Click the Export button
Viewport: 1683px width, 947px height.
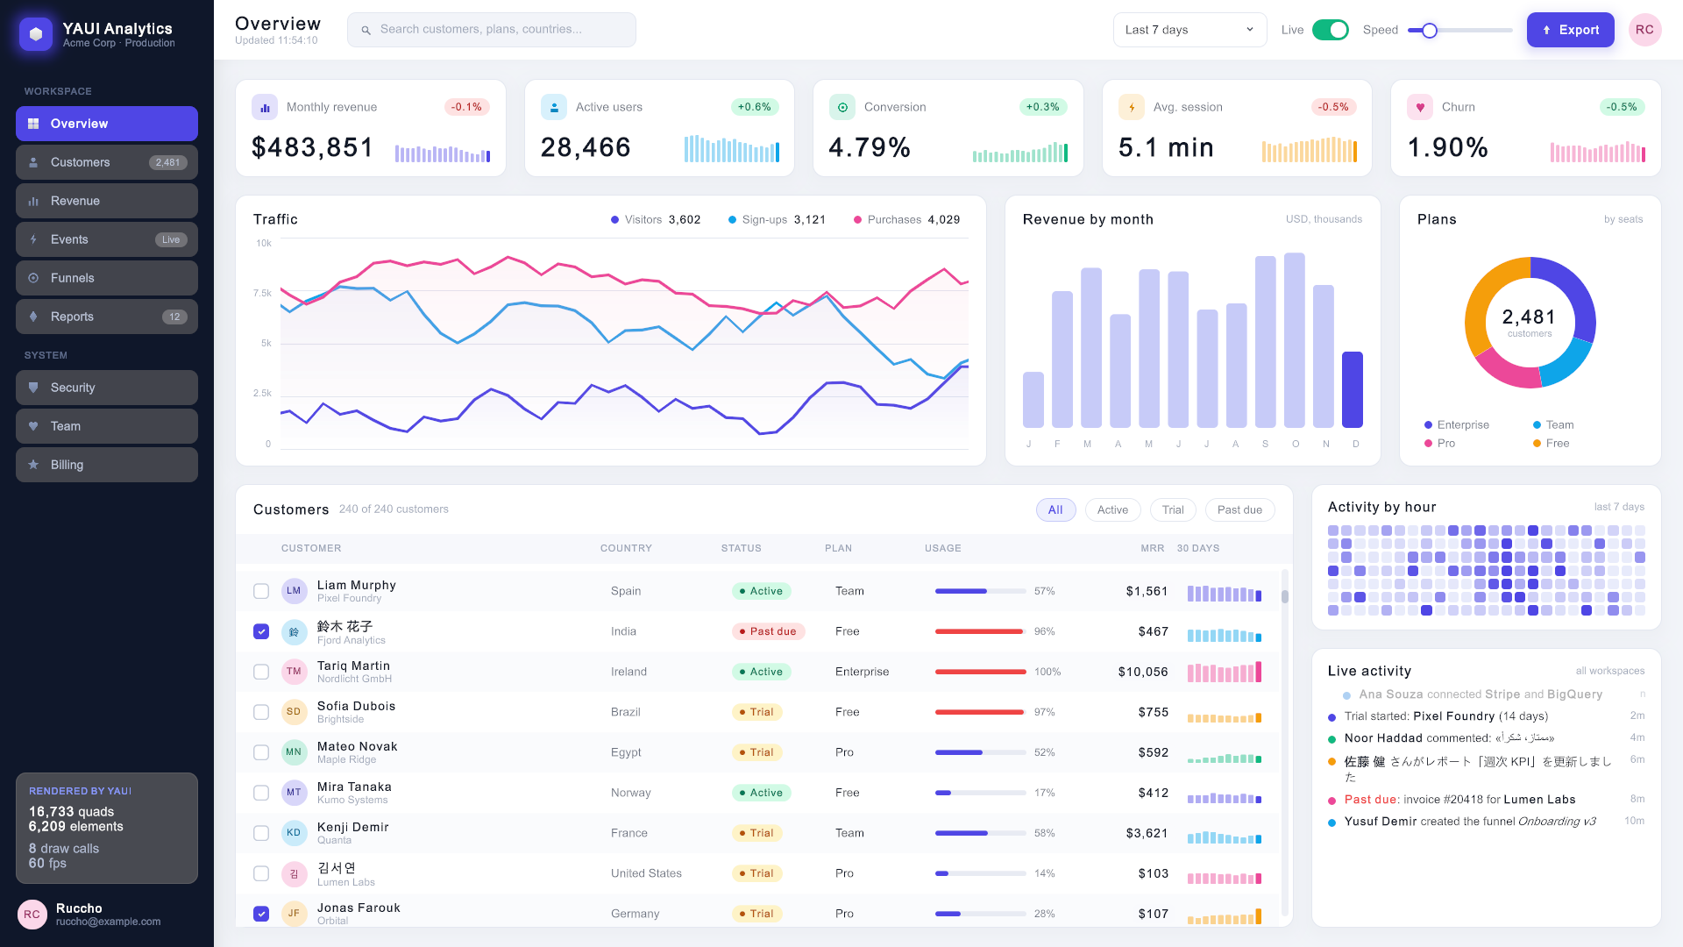tap(1570, 30)
